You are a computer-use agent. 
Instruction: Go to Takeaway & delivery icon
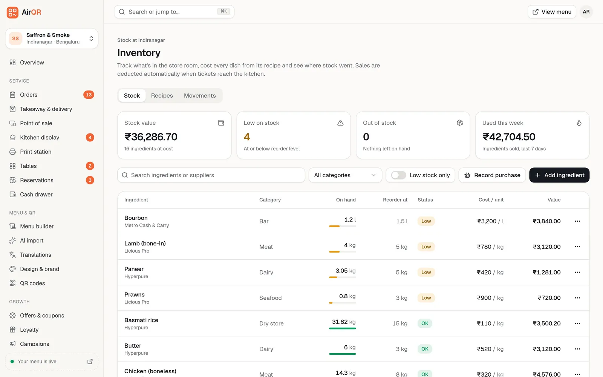[12, 109]
